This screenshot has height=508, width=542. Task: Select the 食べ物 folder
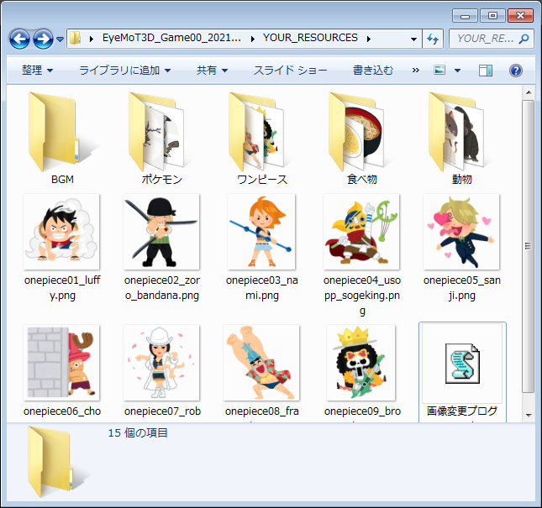click(x=358, y=131)
